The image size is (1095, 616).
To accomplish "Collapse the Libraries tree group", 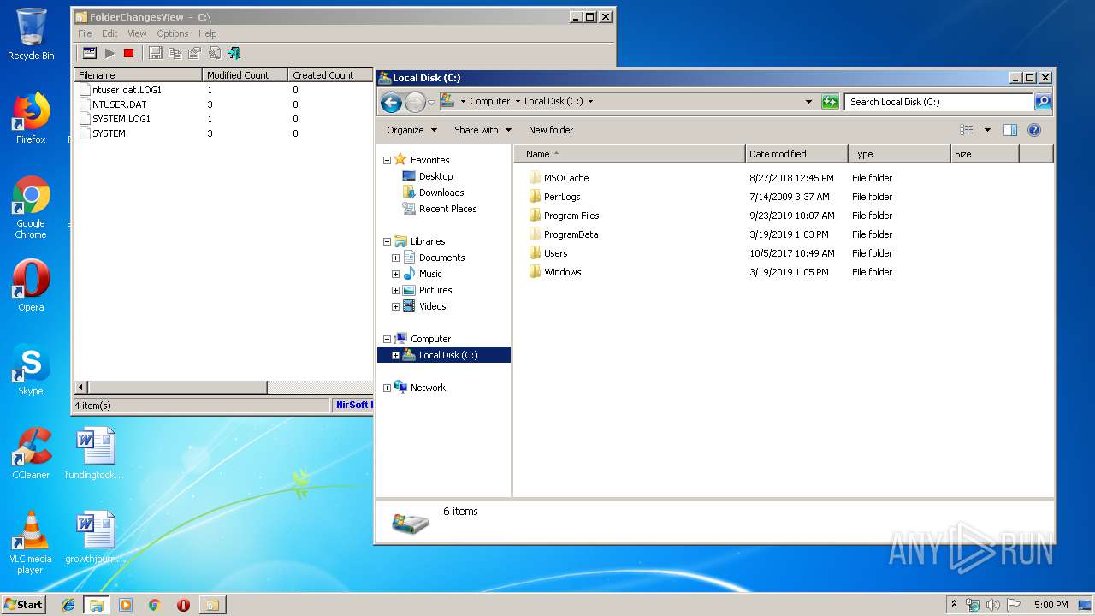I will [387, 241].
